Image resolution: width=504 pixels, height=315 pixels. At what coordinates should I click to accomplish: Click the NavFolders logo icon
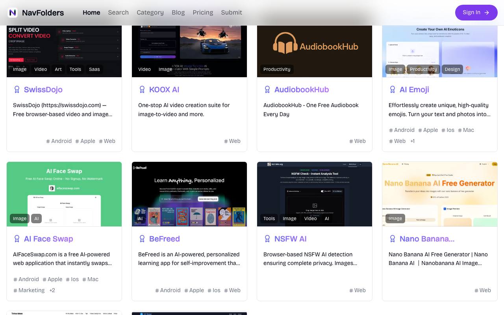pos(13,13)
